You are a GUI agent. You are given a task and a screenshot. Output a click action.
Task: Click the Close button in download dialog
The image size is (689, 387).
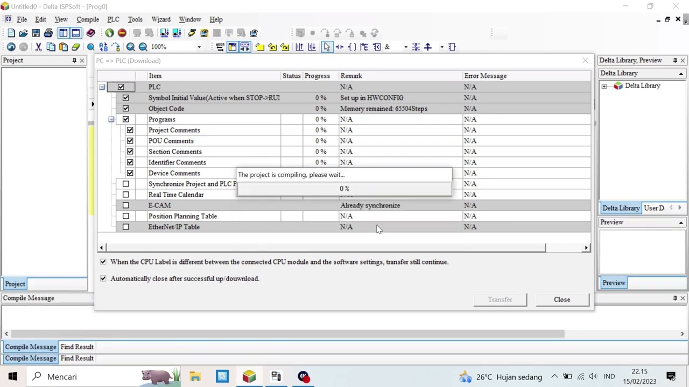tap(562, 299)
